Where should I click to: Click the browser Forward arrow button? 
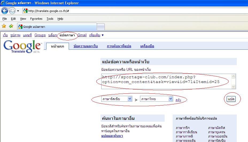pyautogui.click(x=12, y=11)
